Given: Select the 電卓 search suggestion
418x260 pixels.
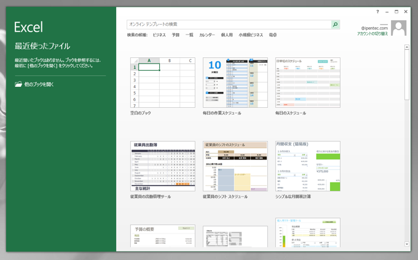Looking at the screenshot, I should tap(273, 35).
